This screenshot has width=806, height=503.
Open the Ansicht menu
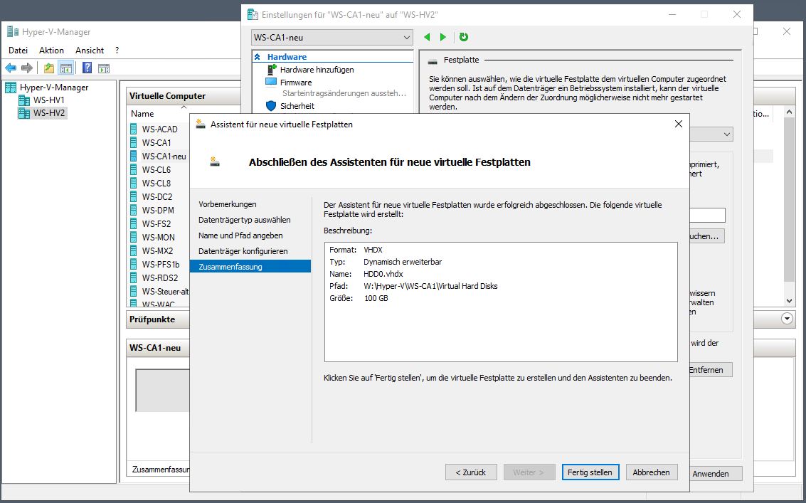(90, 51)
